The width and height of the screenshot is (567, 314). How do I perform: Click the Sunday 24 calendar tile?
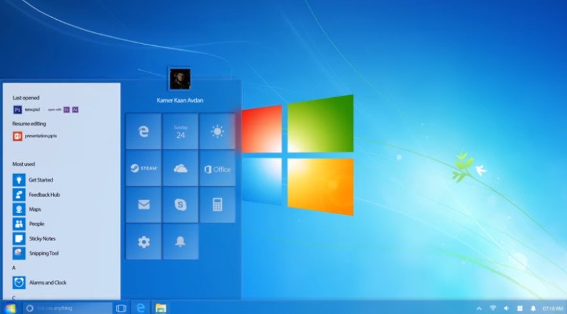[180, 131]
